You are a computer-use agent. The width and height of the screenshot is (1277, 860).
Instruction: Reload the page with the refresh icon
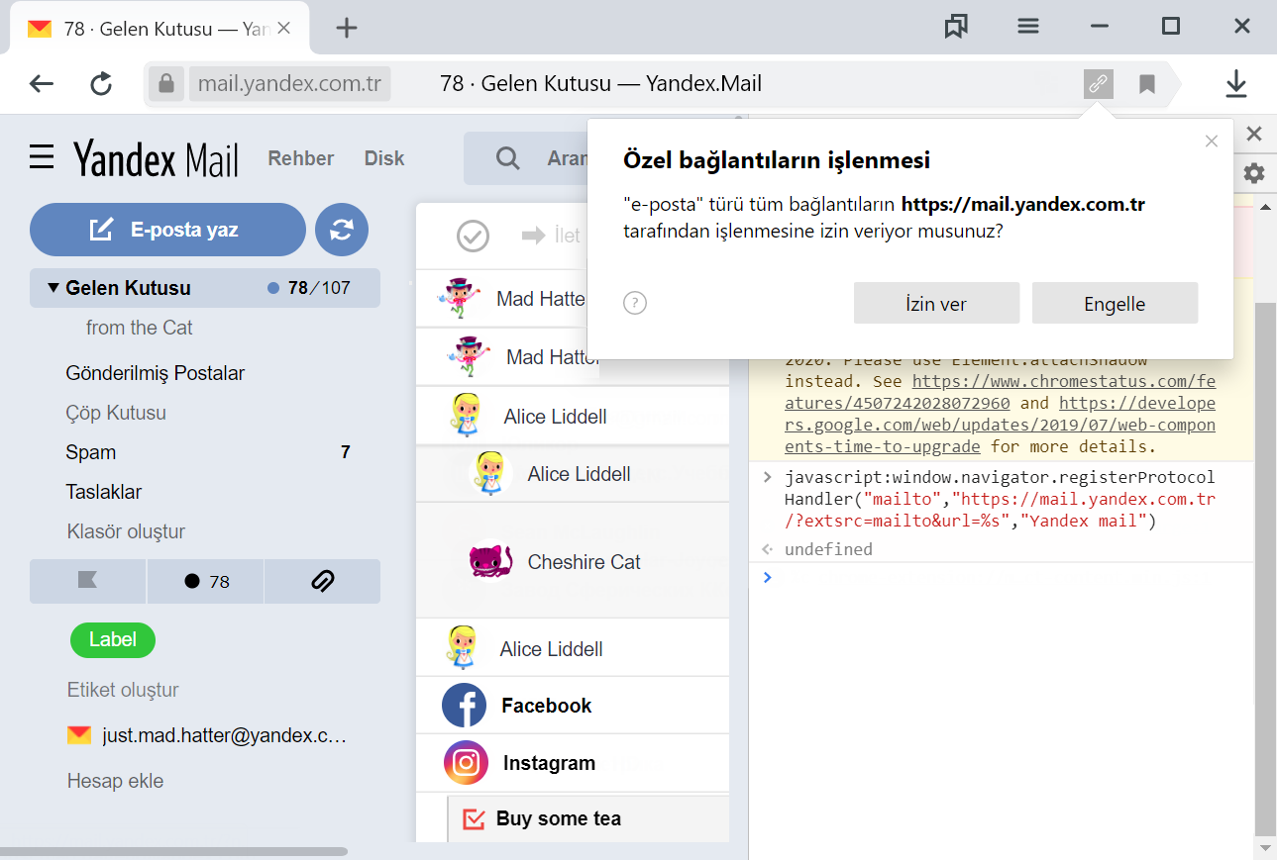pyautogui.click(x=101, y=84)
